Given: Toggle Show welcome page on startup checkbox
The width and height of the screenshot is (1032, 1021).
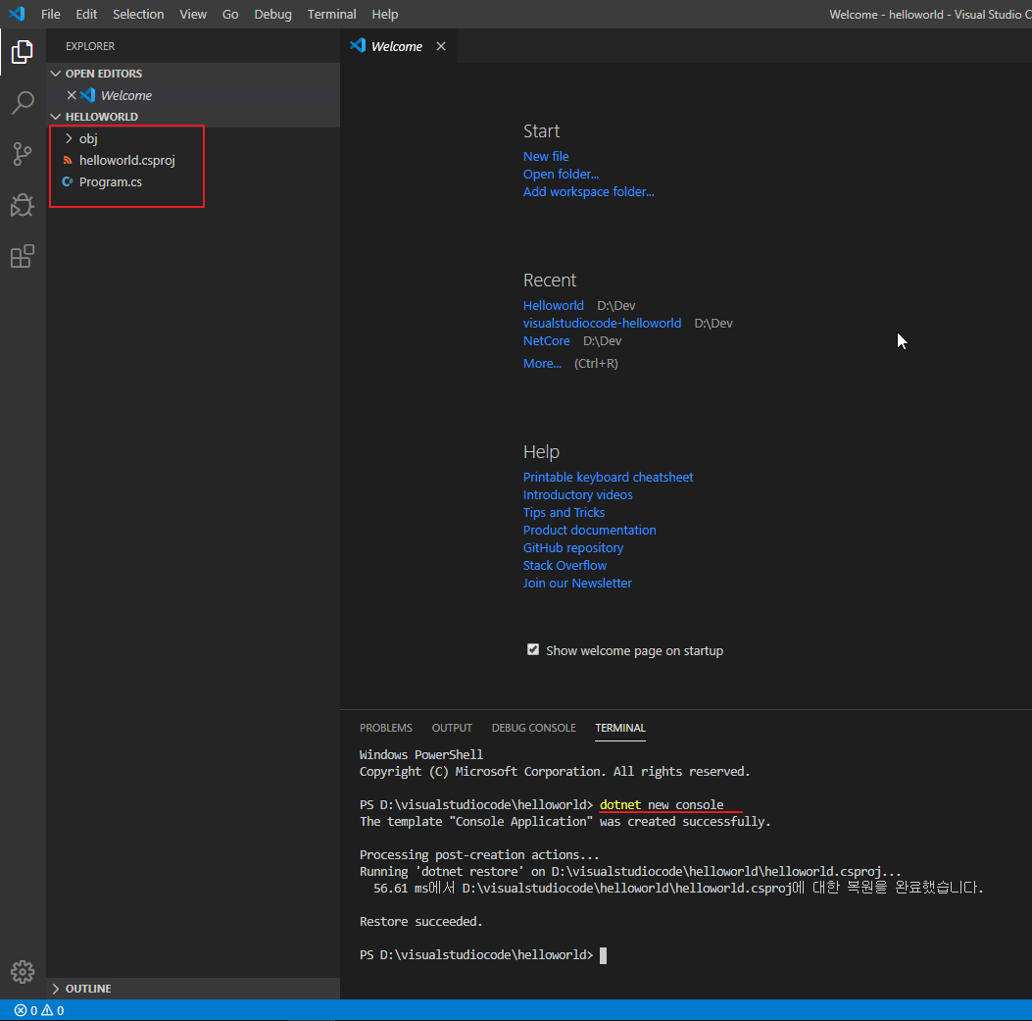Looking at the screenshot, I should click(533, 650).
